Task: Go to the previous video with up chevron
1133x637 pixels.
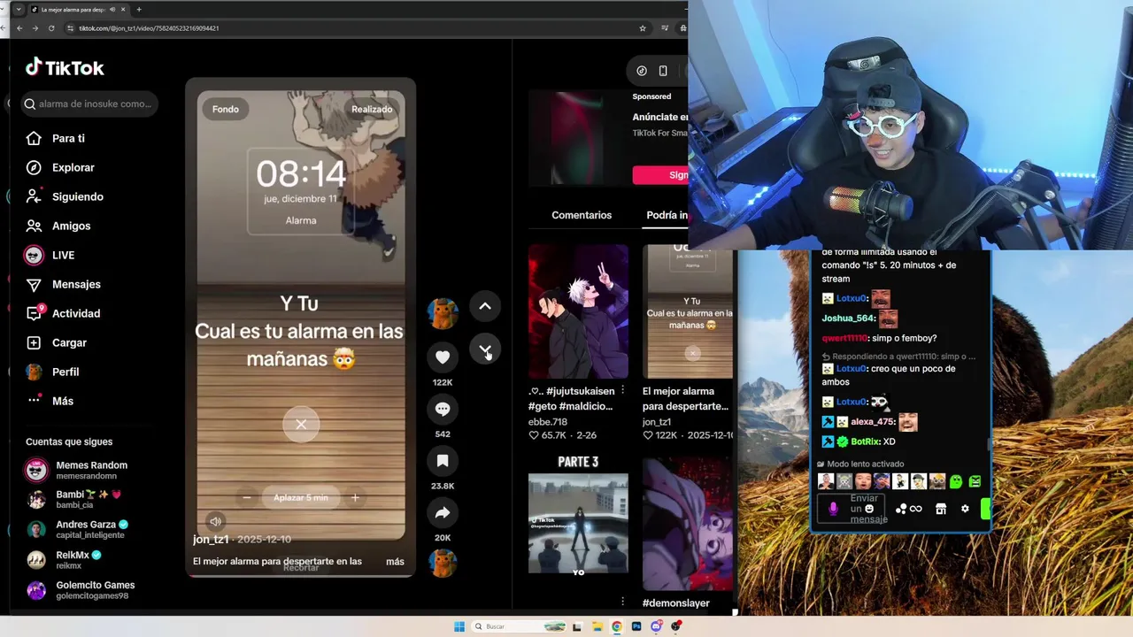Action: tap(485, 306)
